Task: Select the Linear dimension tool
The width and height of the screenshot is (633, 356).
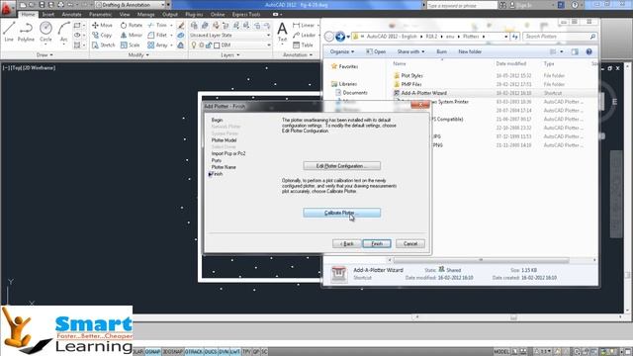Action: click(x=304, y=25)
